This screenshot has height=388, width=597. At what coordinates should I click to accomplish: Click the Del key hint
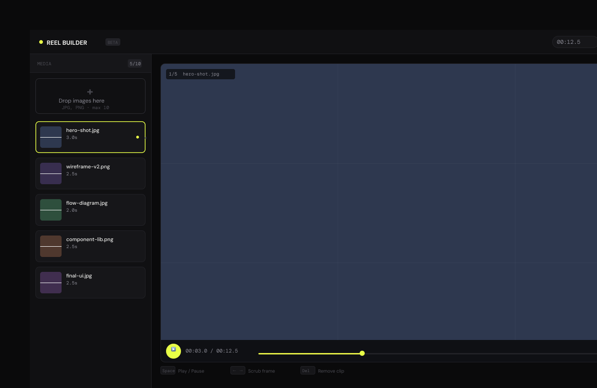[x=307, y=371]
